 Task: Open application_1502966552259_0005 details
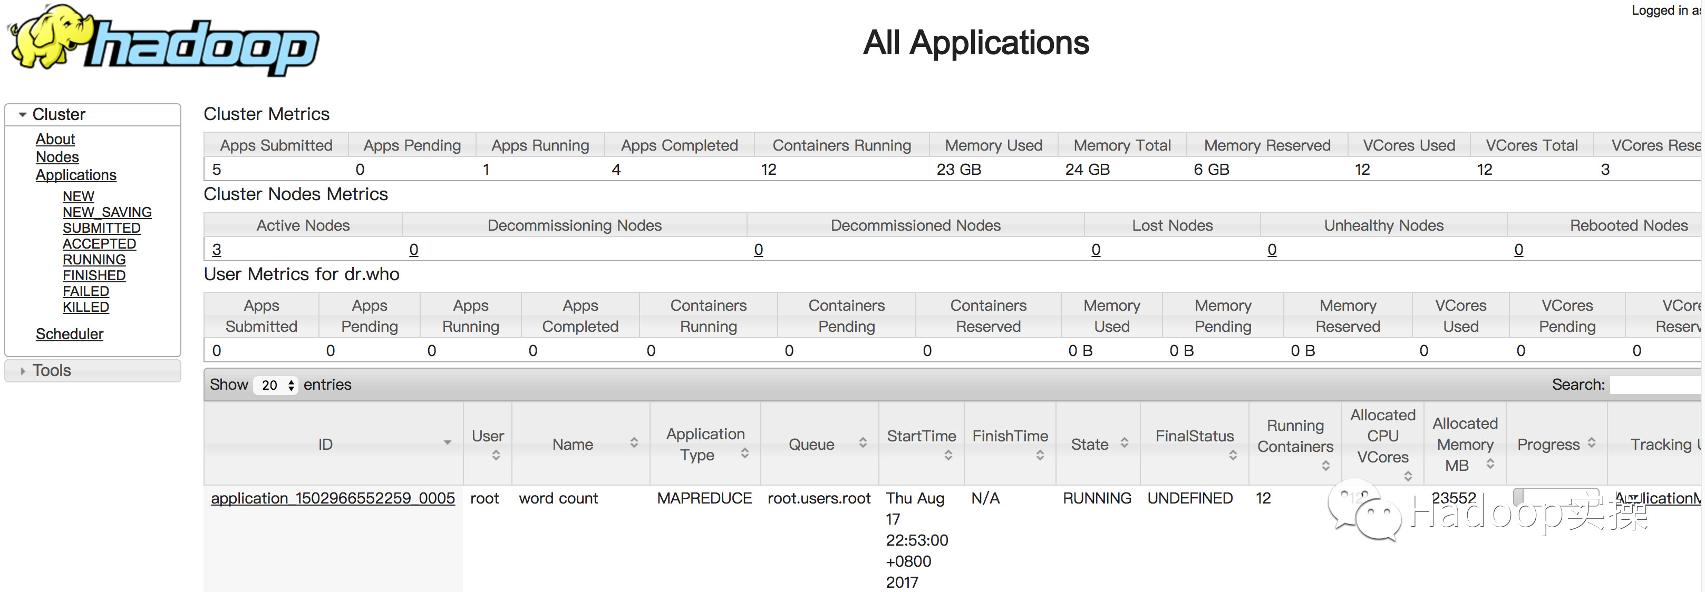333,498
